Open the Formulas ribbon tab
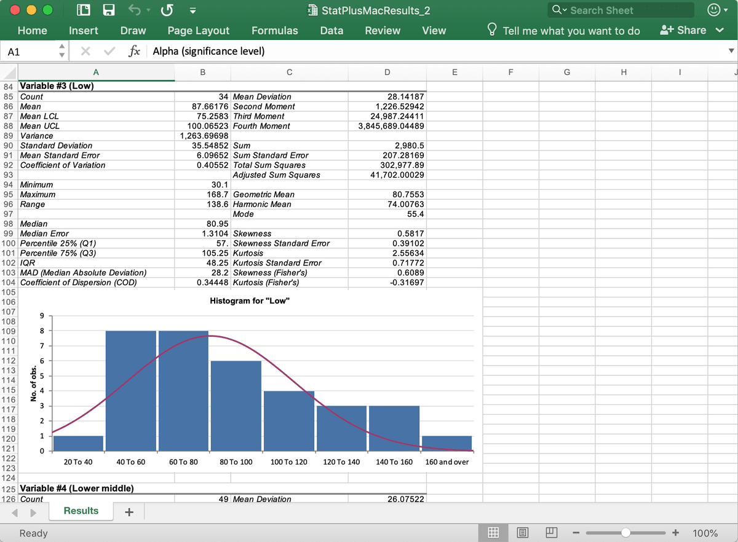738x542 pixels. pyautogui.click(x=274, y=31)
